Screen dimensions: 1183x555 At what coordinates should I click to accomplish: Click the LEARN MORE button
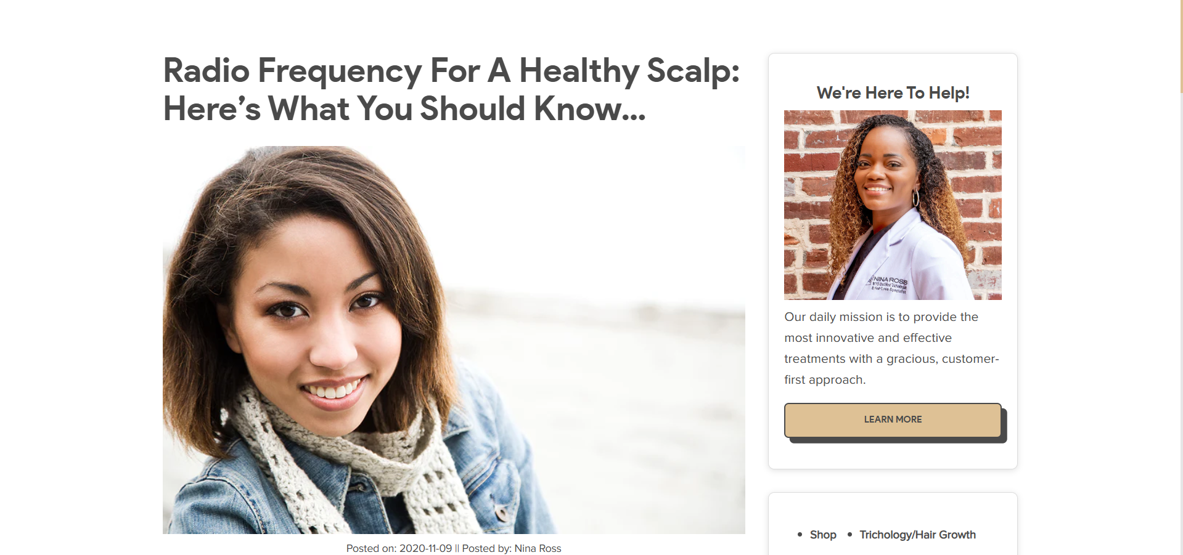[893, 420]
